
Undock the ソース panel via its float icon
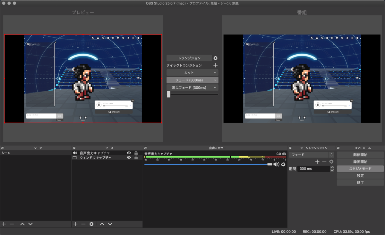tap(74, 148)
